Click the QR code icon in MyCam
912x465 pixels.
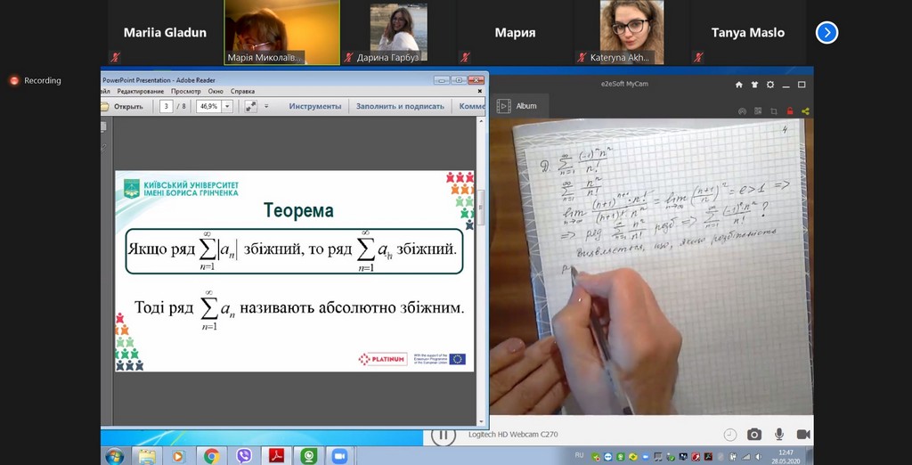[x=757, y=111]
